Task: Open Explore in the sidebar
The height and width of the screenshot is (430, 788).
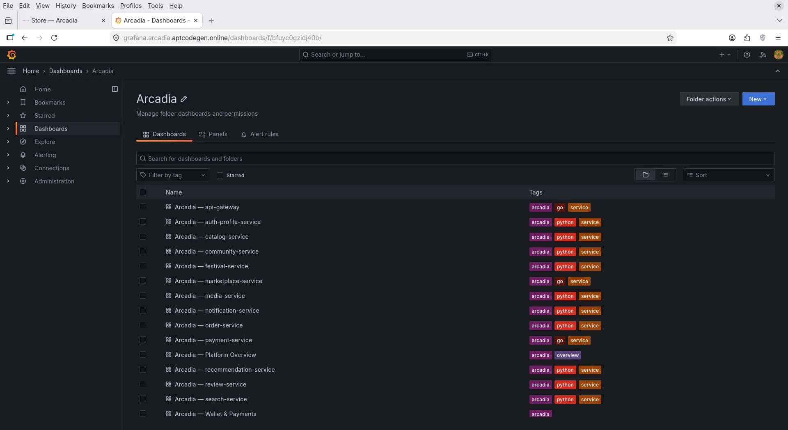Action: [x=45, y=142]
